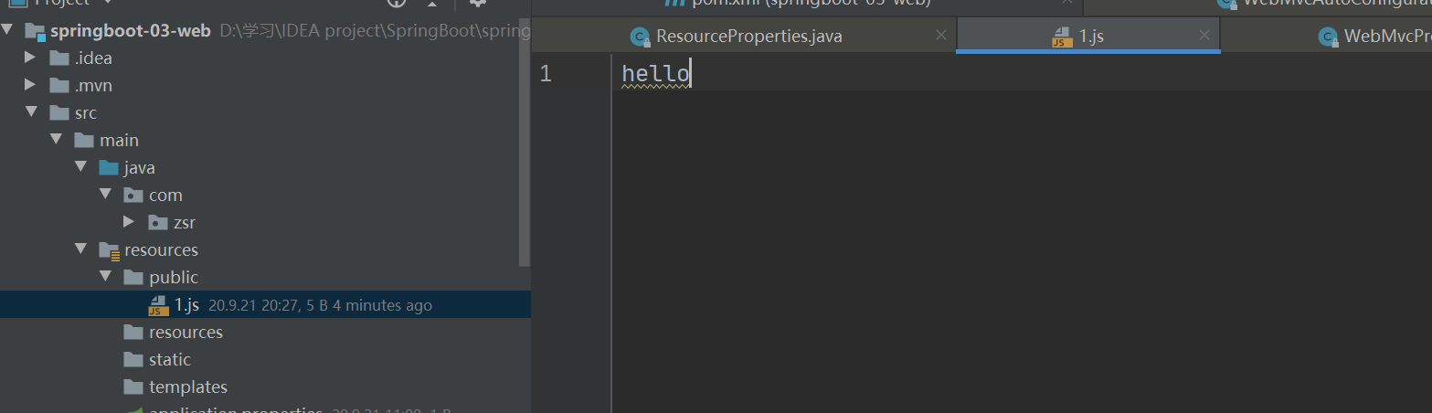Collapse the java source folder arrow
Viewport: 1432px width, 413px height.
point(81,167)
